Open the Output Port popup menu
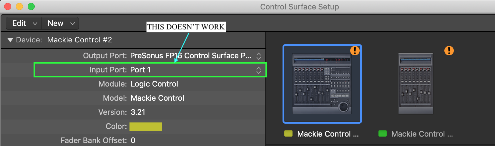This screenshot has height=146, width=495. point(258,56)
